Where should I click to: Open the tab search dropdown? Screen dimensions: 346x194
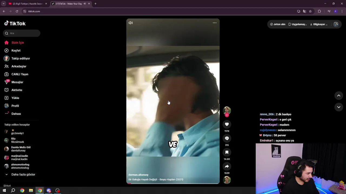pos(4,4)
